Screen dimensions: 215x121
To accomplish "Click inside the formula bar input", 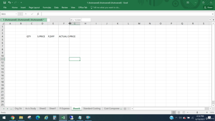I will pyautogui.click(x=126, y=14).
